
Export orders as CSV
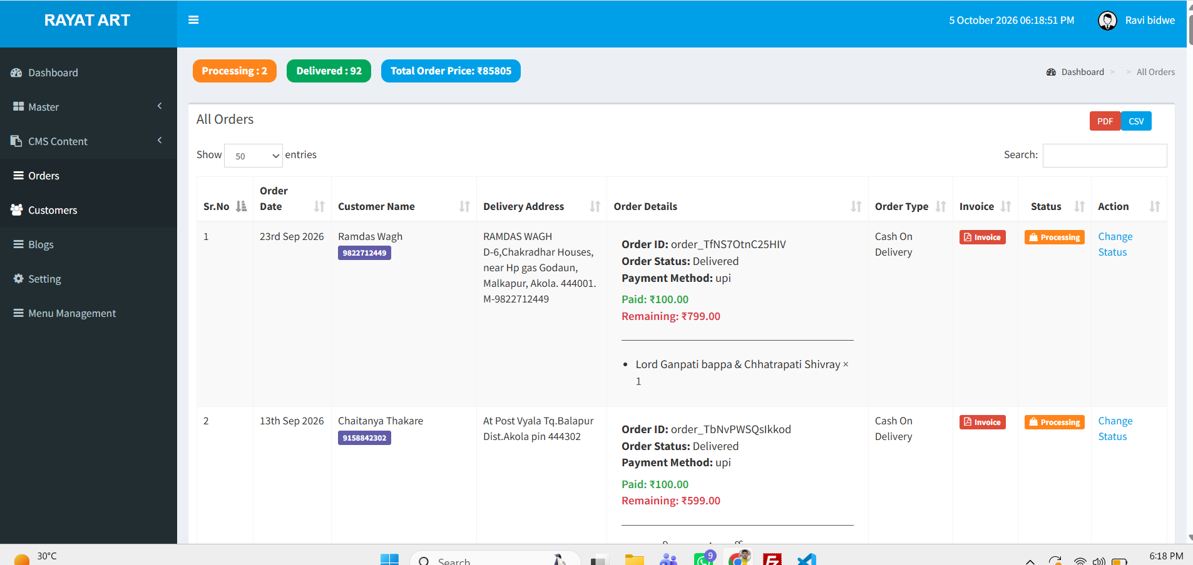point(1136,121)
